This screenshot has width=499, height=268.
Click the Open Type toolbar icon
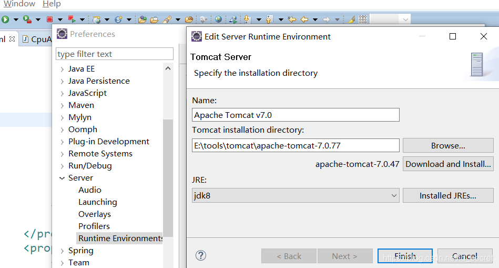tap(142, 20)
